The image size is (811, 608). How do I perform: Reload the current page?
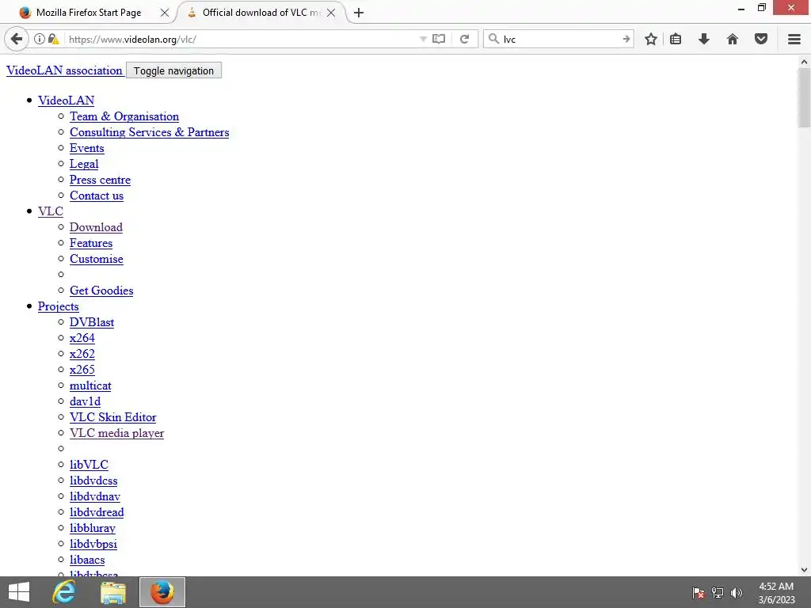pyautogui.click(x=464, y=39)
